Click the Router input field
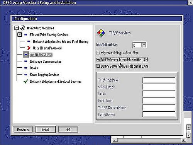This screenshot has height=145, width=193. [159, 94]
